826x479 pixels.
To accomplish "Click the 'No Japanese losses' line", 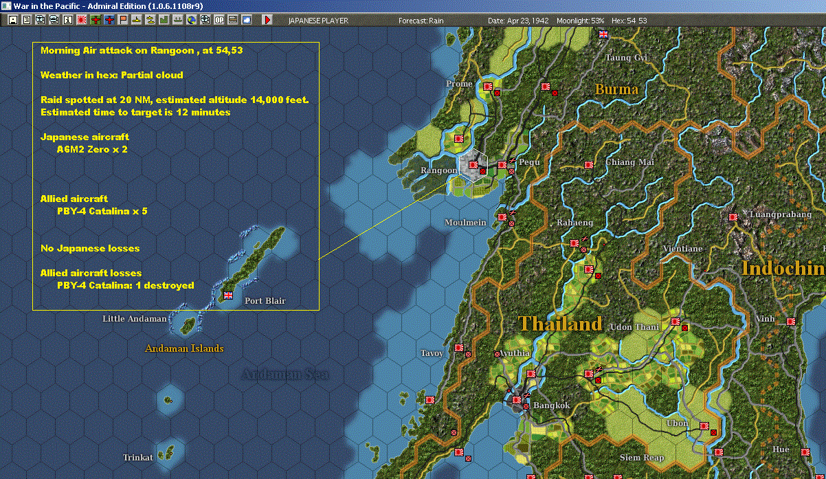I will [90, 248].
